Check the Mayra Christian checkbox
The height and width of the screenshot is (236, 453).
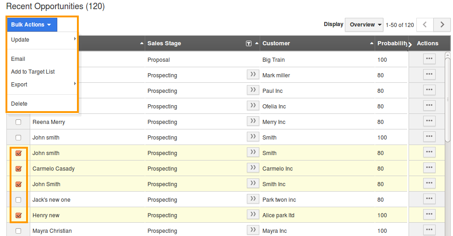point(18,231)
